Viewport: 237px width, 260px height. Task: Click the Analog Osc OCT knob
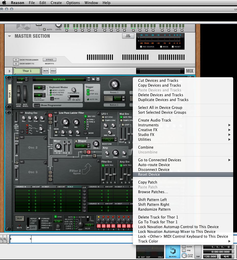[x=30, y=118]
